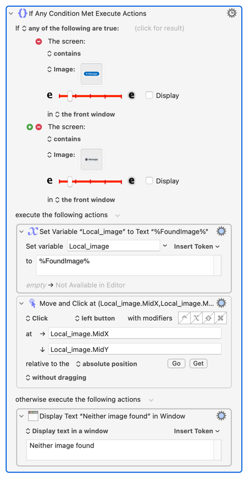Image resolution: width=248 pixels, height=480 pixels.
Task: Toggle the Shift modifier key icon
Action: 209,318
